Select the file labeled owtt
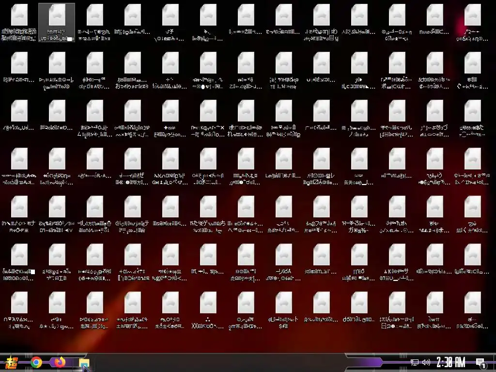 [x=434, y=310]
